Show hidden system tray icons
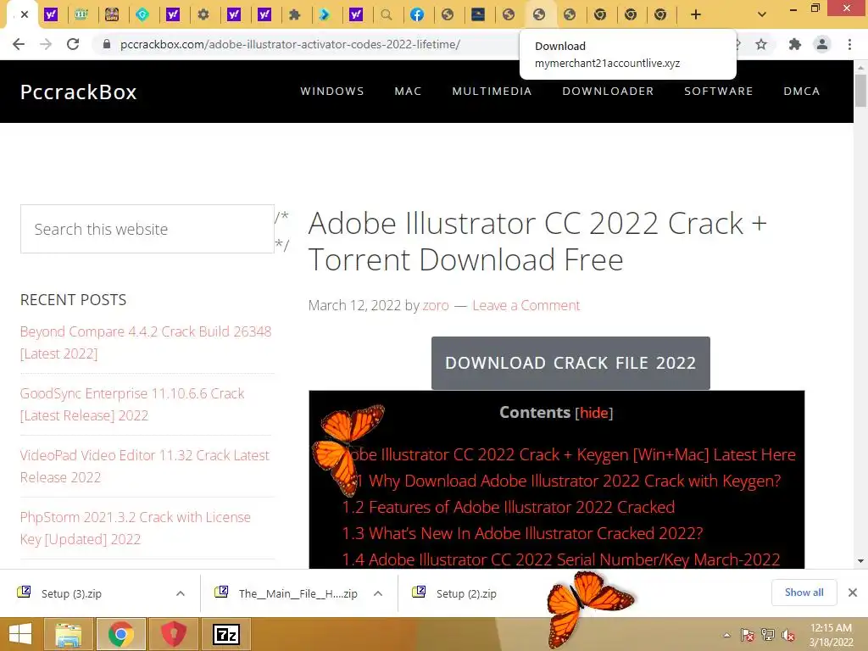The height and width of the screenshot is (651, 868). [726, 635]
